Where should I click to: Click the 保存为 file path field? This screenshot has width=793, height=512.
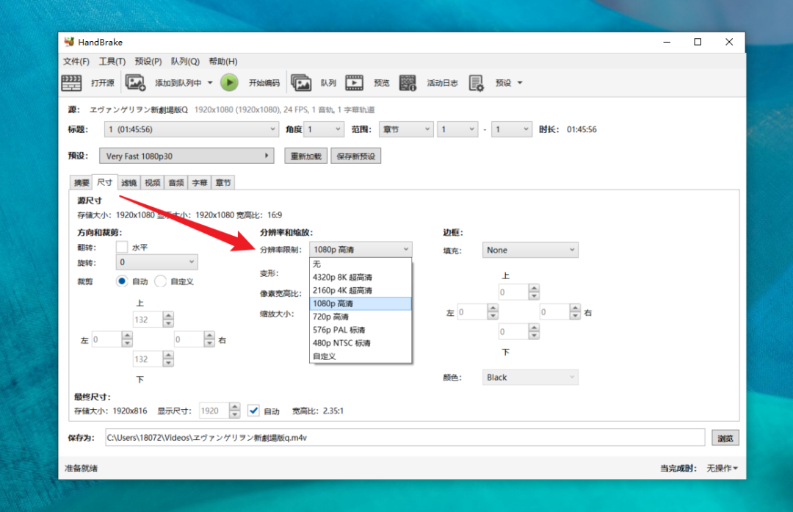404,438
